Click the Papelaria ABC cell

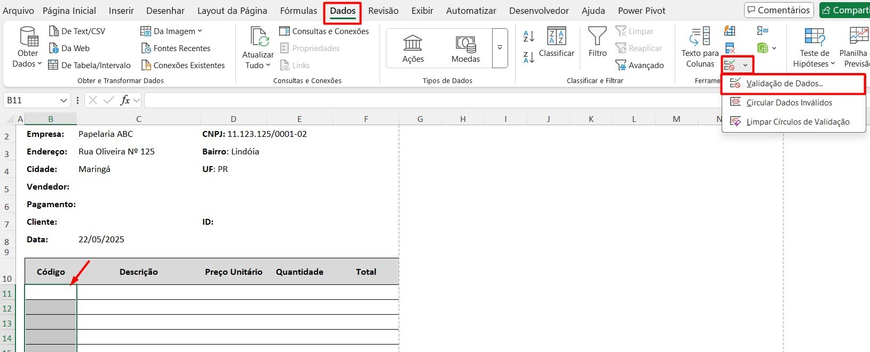tap(106, 134)
